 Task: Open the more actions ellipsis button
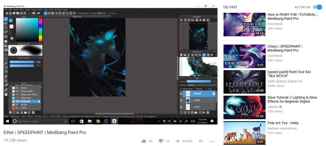click(x=212, y=141)
